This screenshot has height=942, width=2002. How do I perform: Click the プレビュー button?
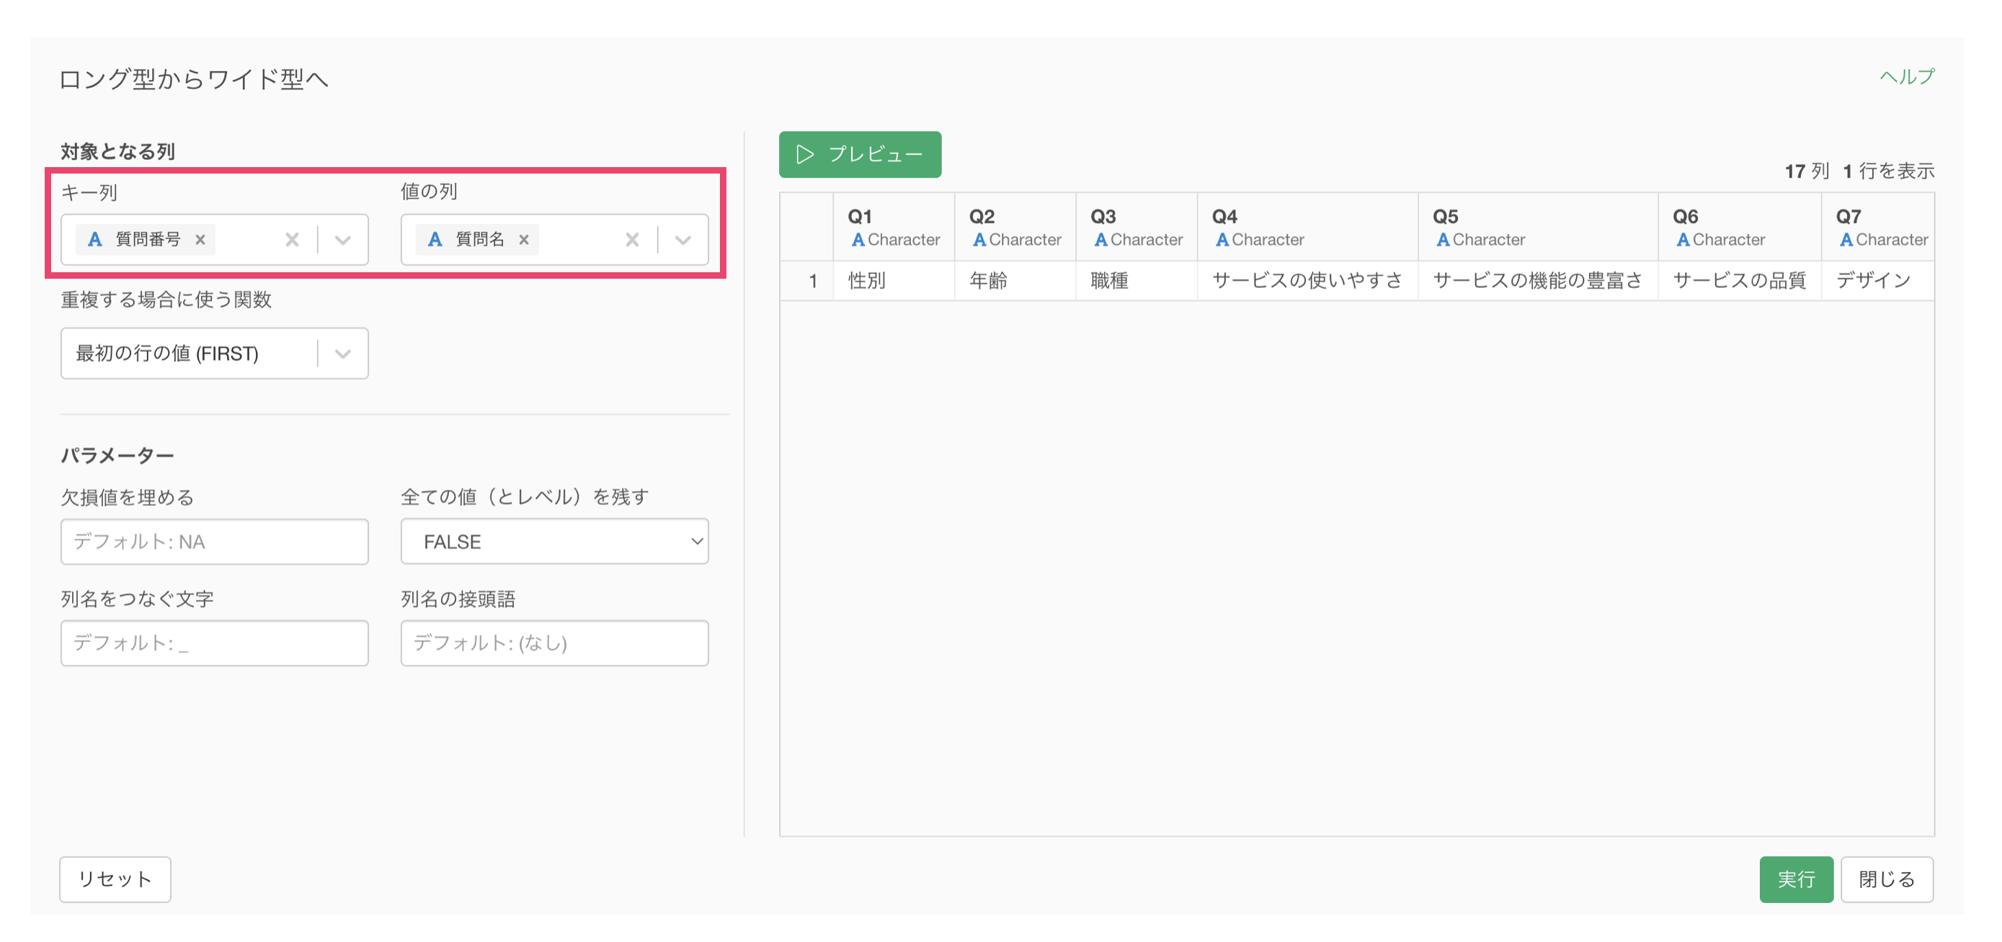tap(860, 155)
